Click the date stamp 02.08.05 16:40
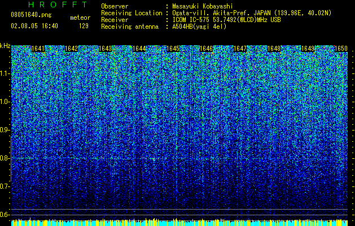Screen dimensions: 355x226 [x=34, y=26]
